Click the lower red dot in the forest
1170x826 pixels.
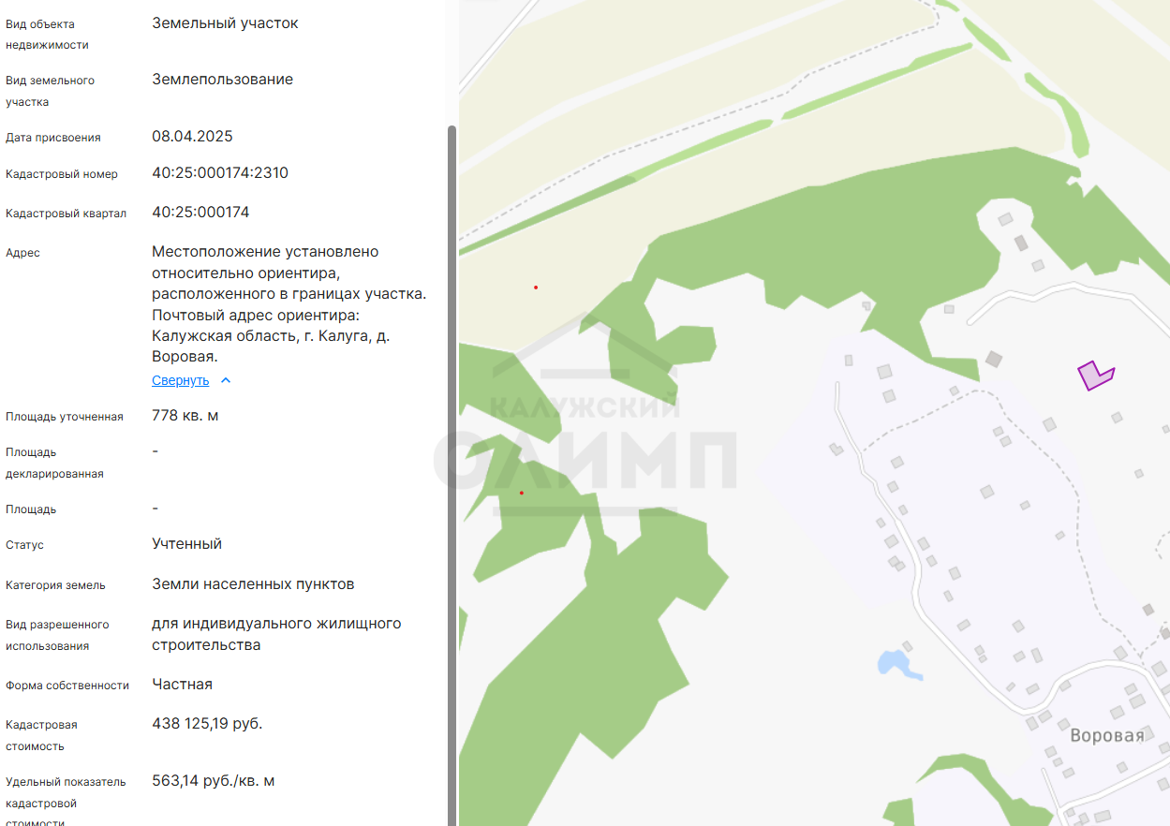pos(522,493)
